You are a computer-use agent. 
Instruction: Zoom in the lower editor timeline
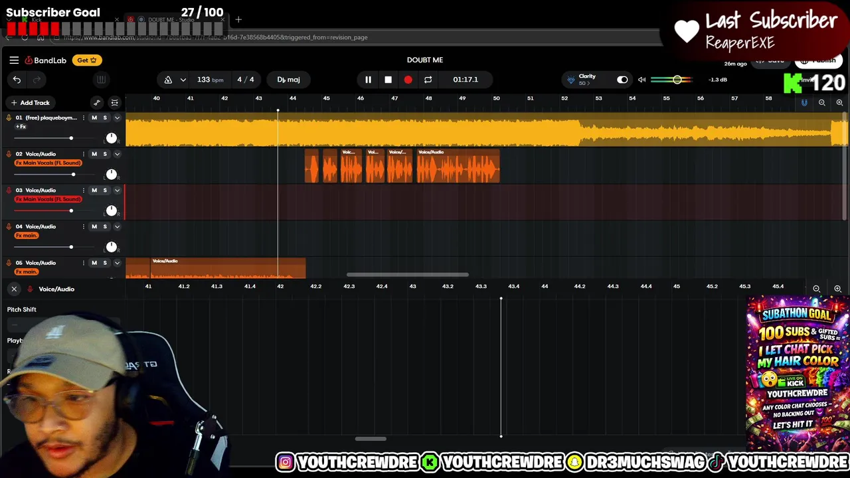[x=837, y=289]
